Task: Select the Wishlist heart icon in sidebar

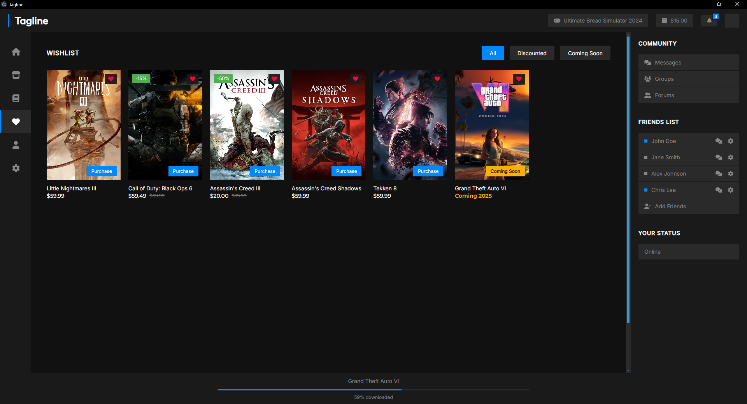Action: [16, 122]
